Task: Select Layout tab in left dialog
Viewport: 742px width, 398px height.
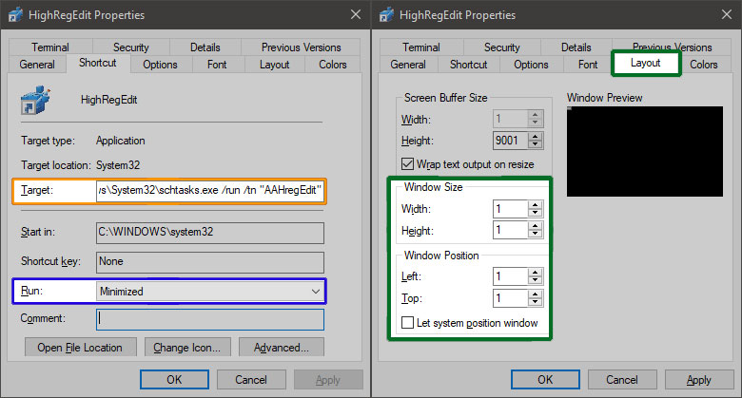Action: pos(275,65)
